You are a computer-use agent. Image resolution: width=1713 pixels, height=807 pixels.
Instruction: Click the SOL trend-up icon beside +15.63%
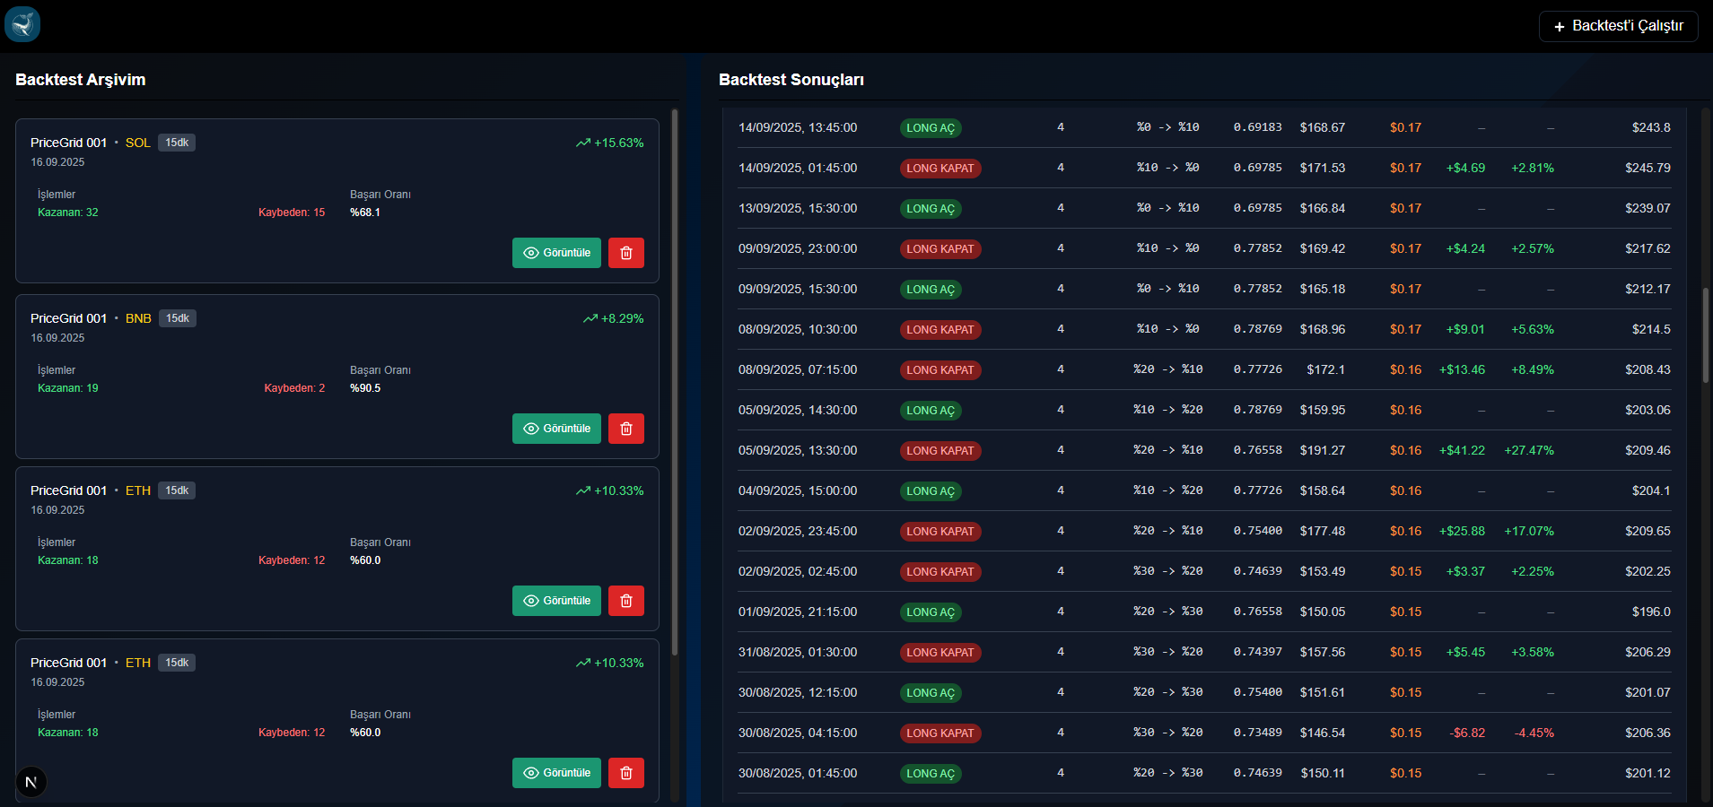[583, 143]
